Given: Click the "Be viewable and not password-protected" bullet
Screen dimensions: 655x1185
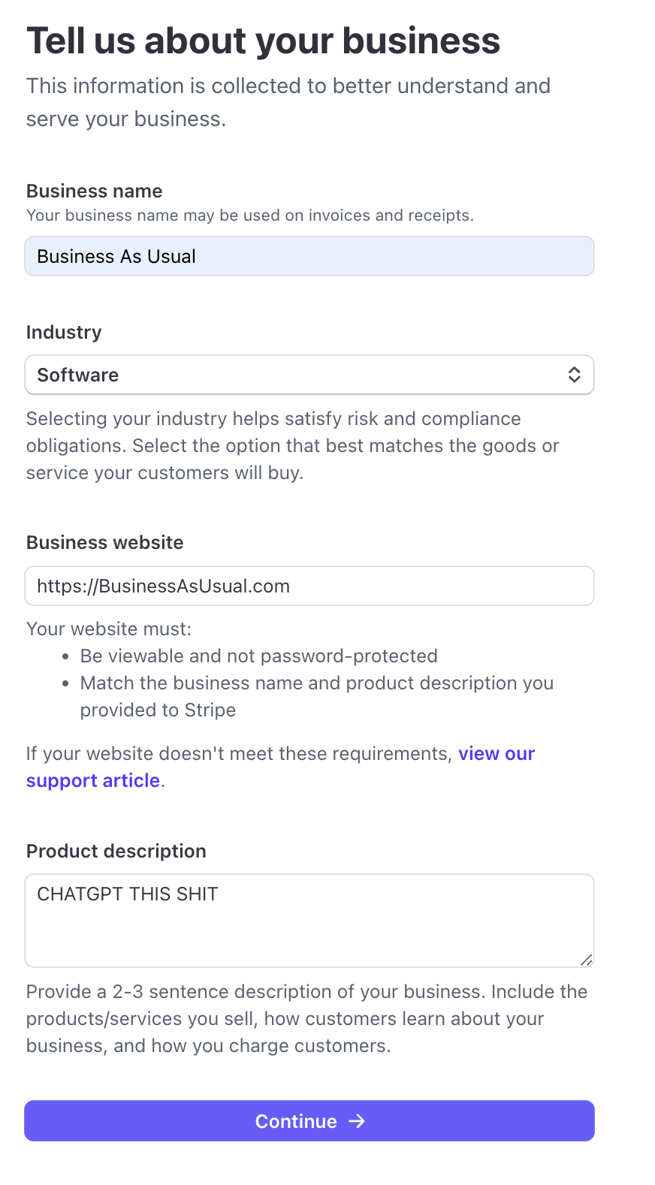Looking at the screenshot, I should click(x=259, y=656).
